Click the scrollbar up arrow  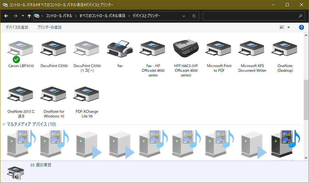coord(306,35)
